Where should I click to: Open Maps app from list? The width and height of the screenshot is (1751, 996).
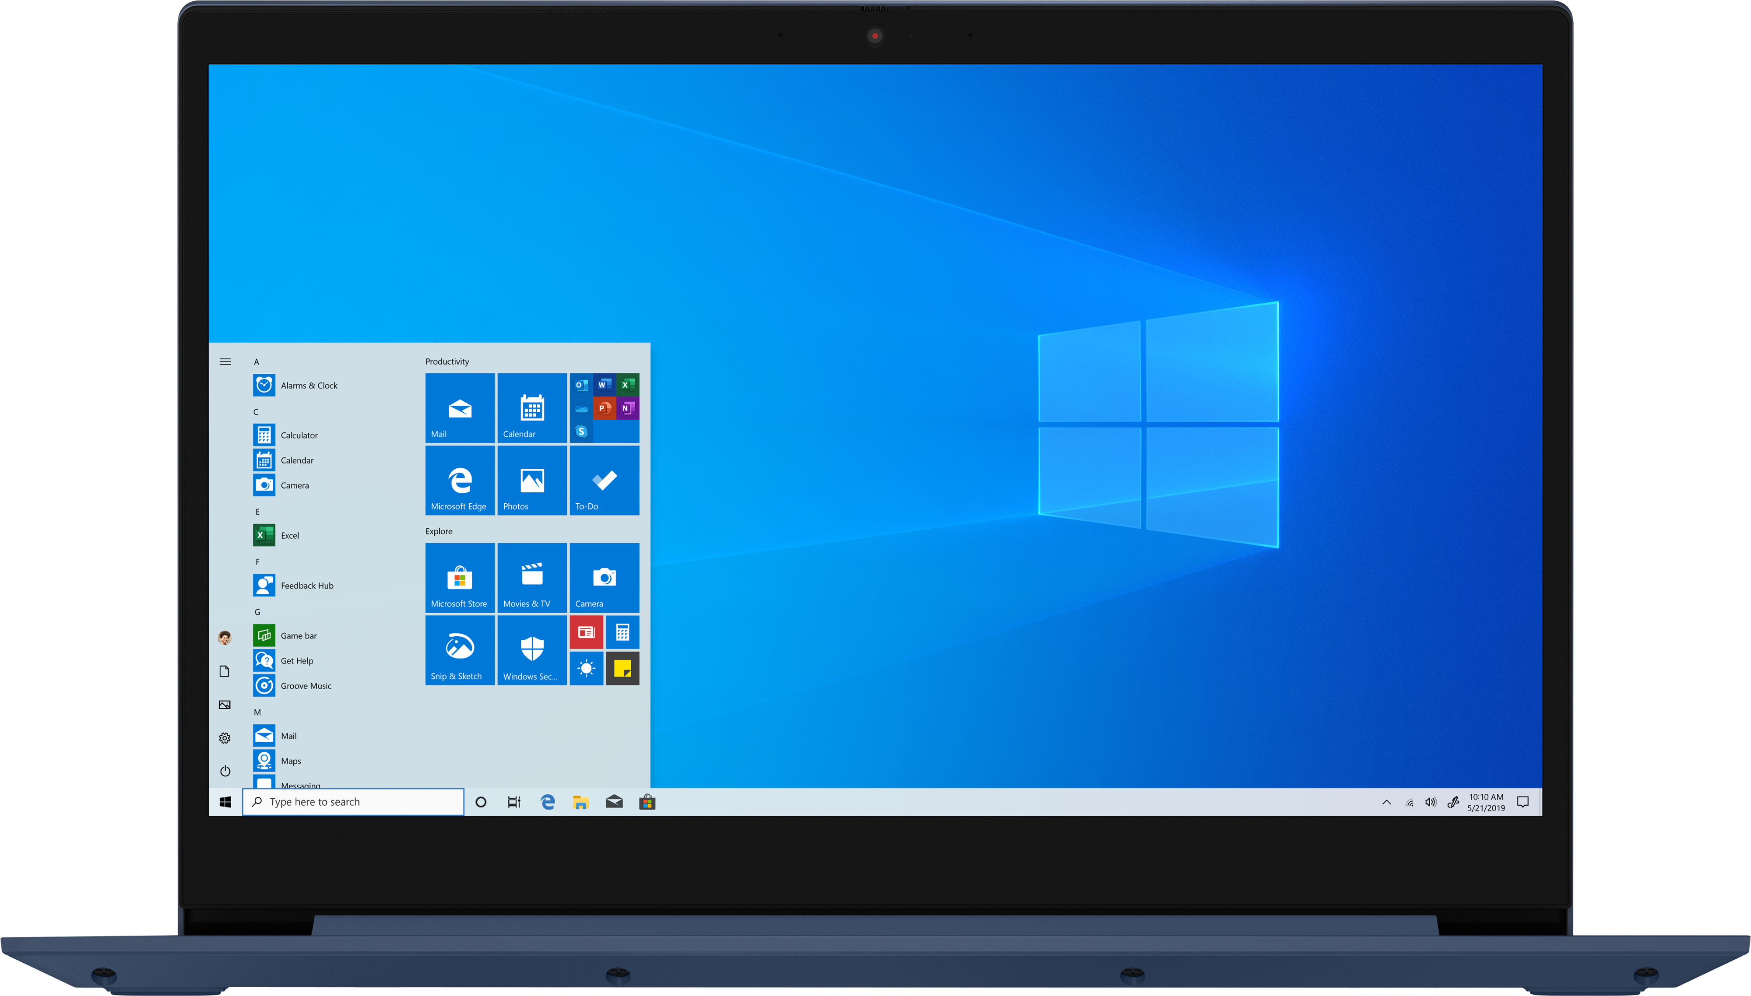277,761
